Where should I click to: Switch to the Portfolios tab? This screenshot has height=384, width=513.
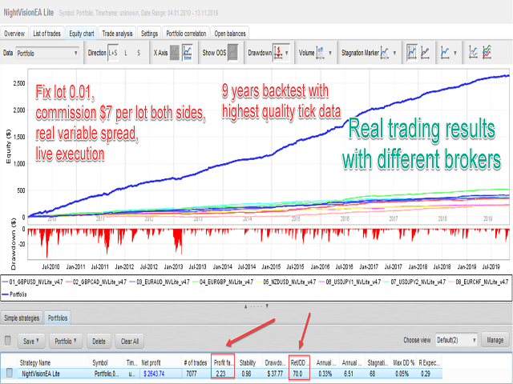(58, 318)
